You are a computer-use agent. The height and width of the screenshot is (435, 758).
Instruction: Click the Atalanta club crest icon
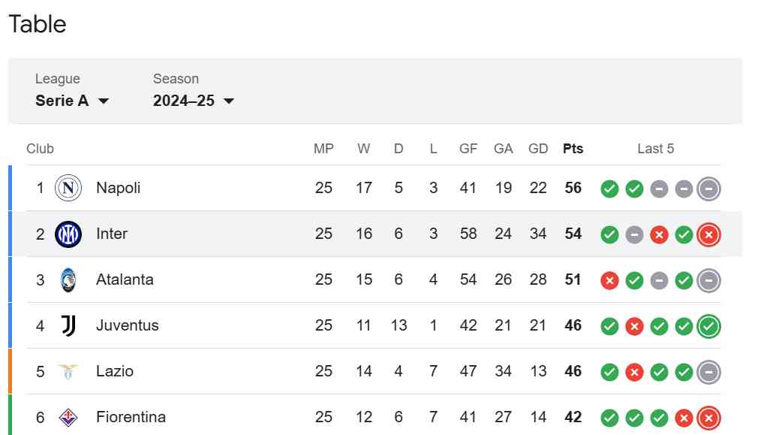tap(68, 279)
